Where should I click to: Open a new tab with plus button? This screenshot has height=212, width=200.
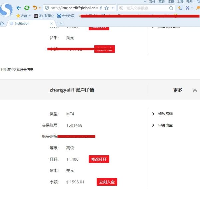tap(61, 23)
